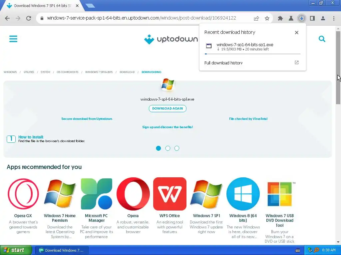Select the Download Windows 7 SP1 browser tab

coord(42,6)
